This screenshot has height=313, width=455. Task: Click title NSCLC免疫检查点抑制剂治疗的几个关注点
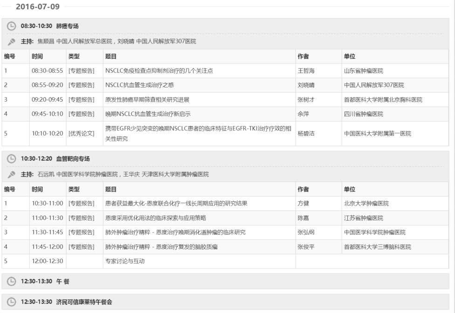pyautogui.click(x=159, y=71)
